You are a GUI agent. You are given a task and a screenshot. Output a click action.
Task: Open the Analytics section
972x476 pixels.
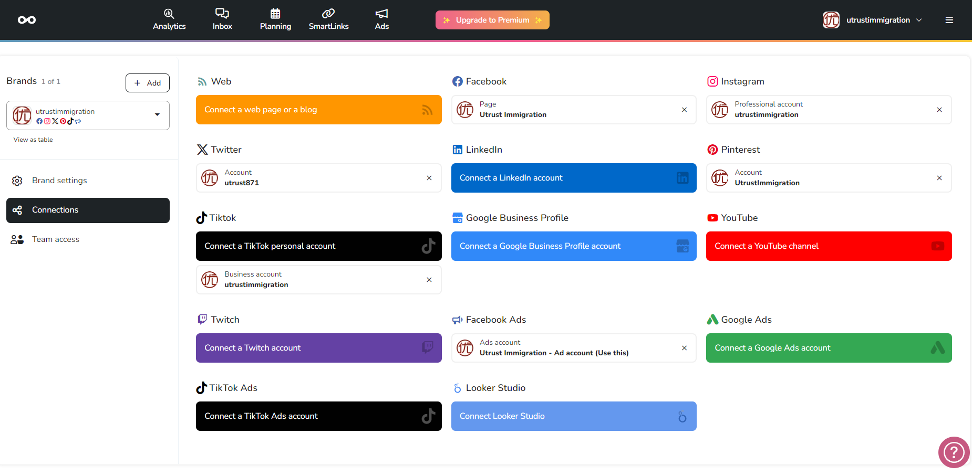(x=169, y=19)
